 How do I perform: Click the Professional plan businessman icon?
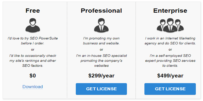click(x=101, y=25)
